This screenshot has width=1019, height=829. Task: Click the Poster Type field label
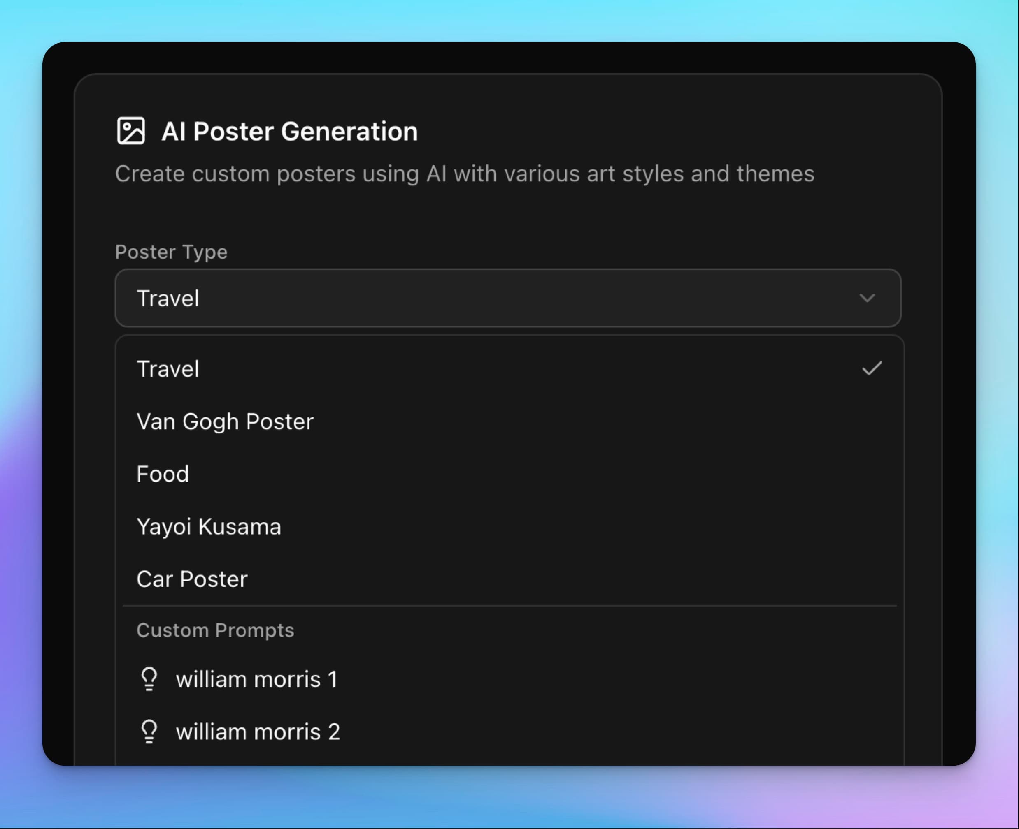tap(171, 252)
